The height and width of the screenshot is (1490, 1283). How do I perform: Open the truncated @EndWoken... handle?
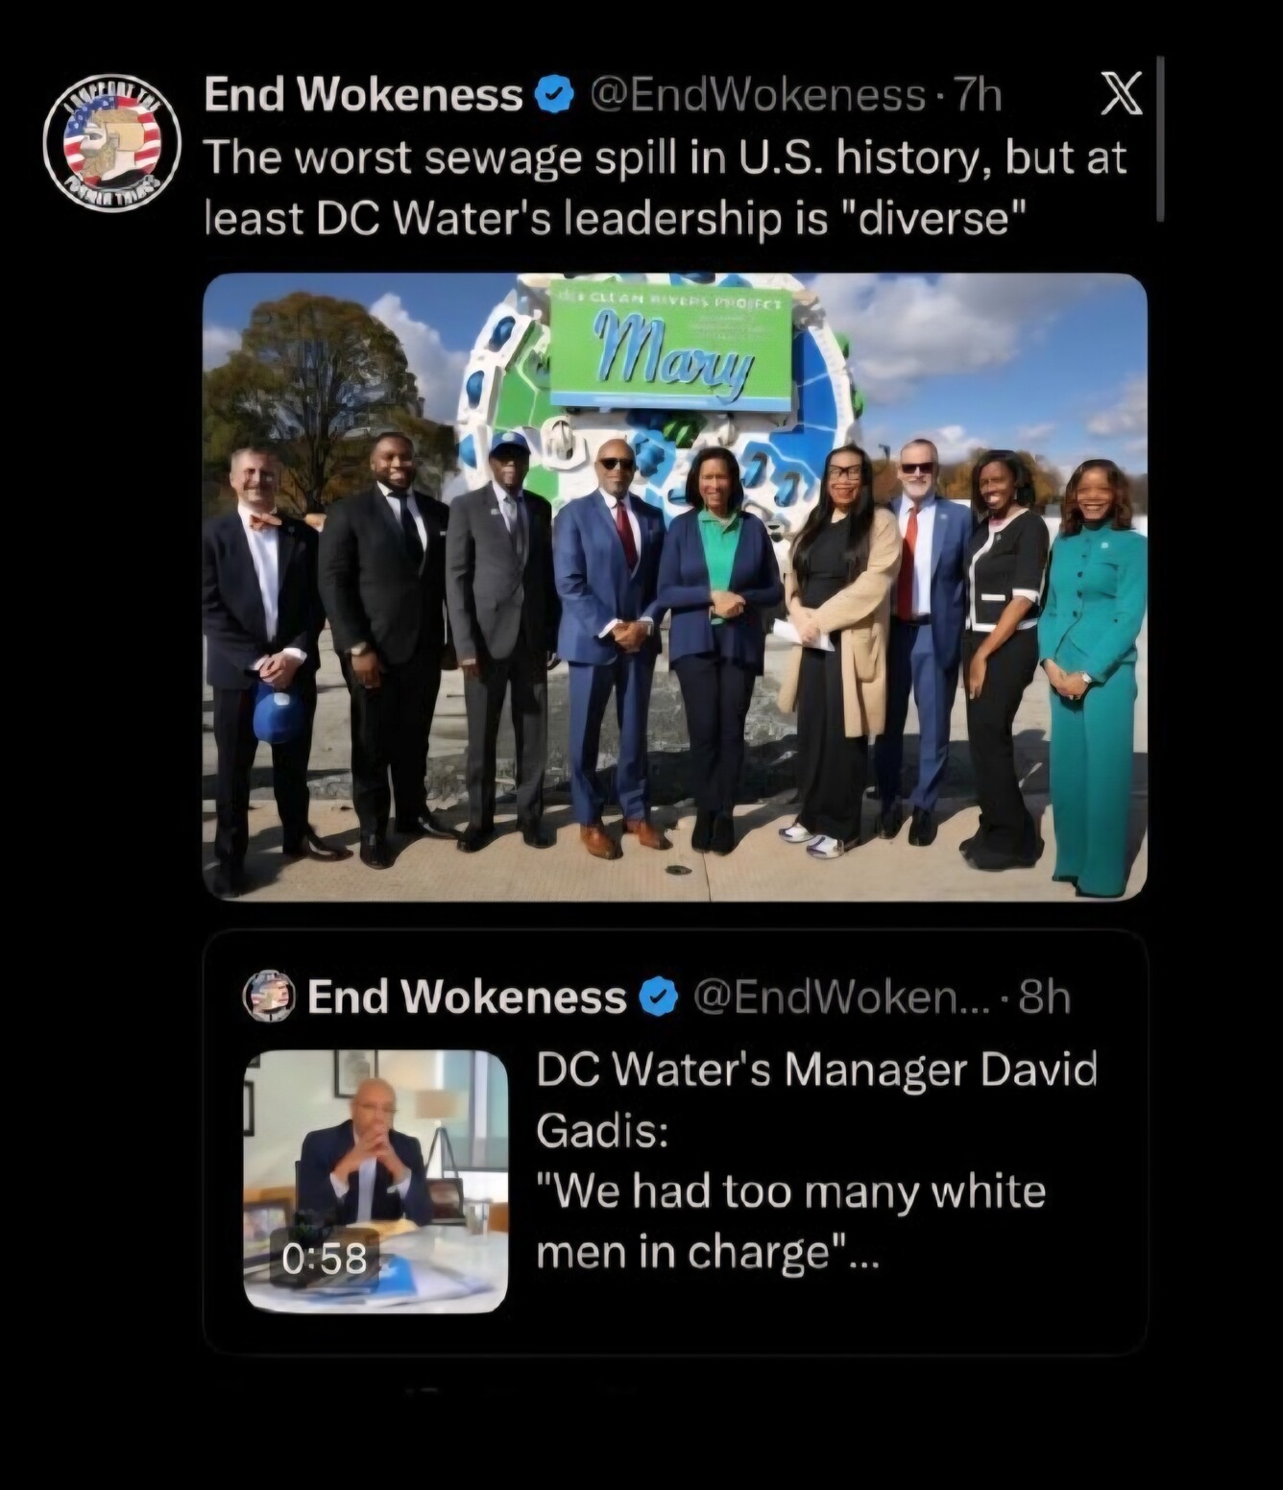click(840, 997)
